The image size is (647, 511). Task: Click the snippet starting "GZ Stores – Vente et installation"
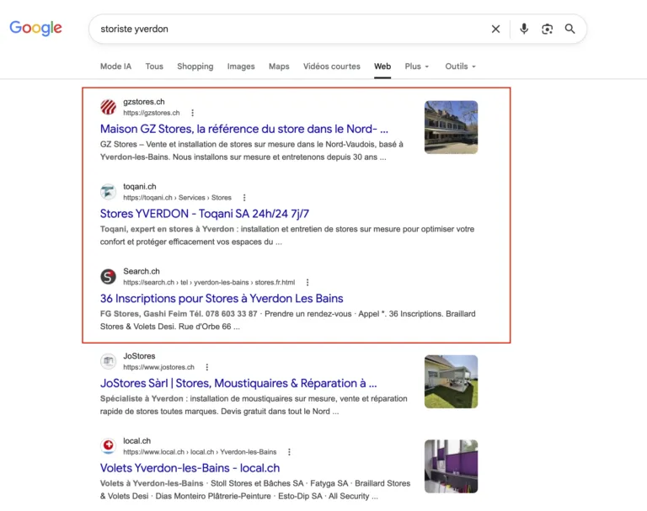(x=252, y=151)
